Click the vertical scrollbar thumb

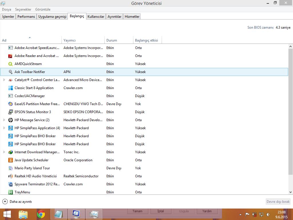pos(290,112)
